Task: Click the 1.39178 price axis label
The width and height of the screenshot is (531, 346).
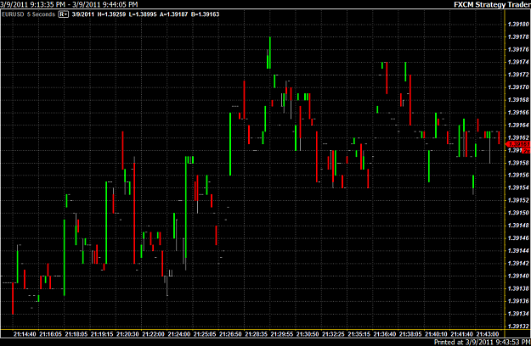Action: point(518,36)
